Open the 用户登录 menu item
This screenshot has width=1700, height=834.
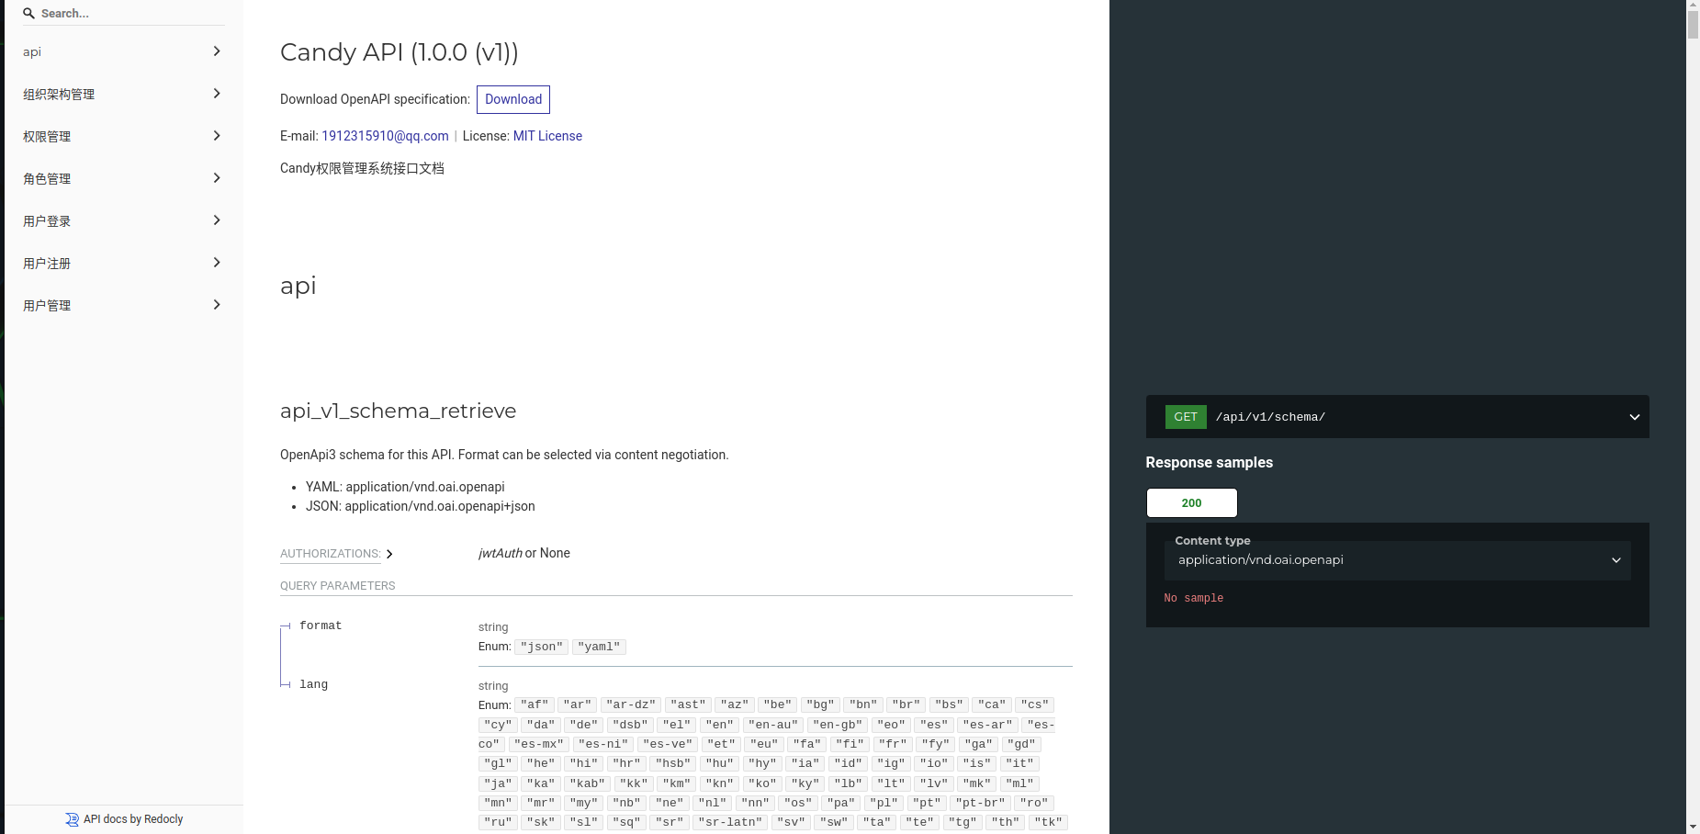coord(123,220)
